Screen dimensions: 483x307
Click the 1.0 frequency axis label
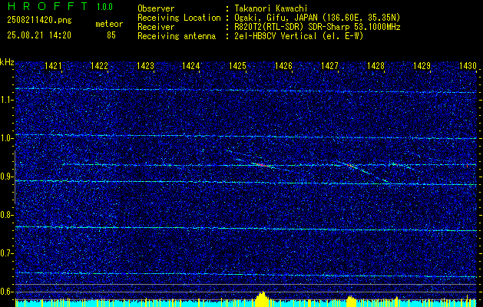pyautogui.click(x=6, y=138)
